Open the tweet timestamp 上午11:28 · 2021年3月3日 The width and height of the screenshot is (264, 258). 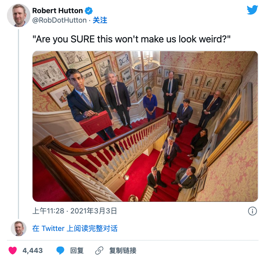[75, 211]
